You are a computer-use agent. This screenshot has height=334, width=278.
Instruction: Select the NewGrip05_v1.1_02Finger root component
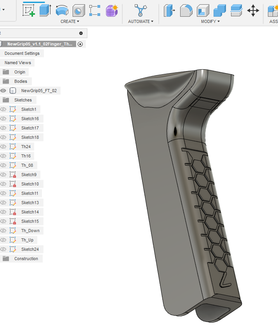click(40, 44)
